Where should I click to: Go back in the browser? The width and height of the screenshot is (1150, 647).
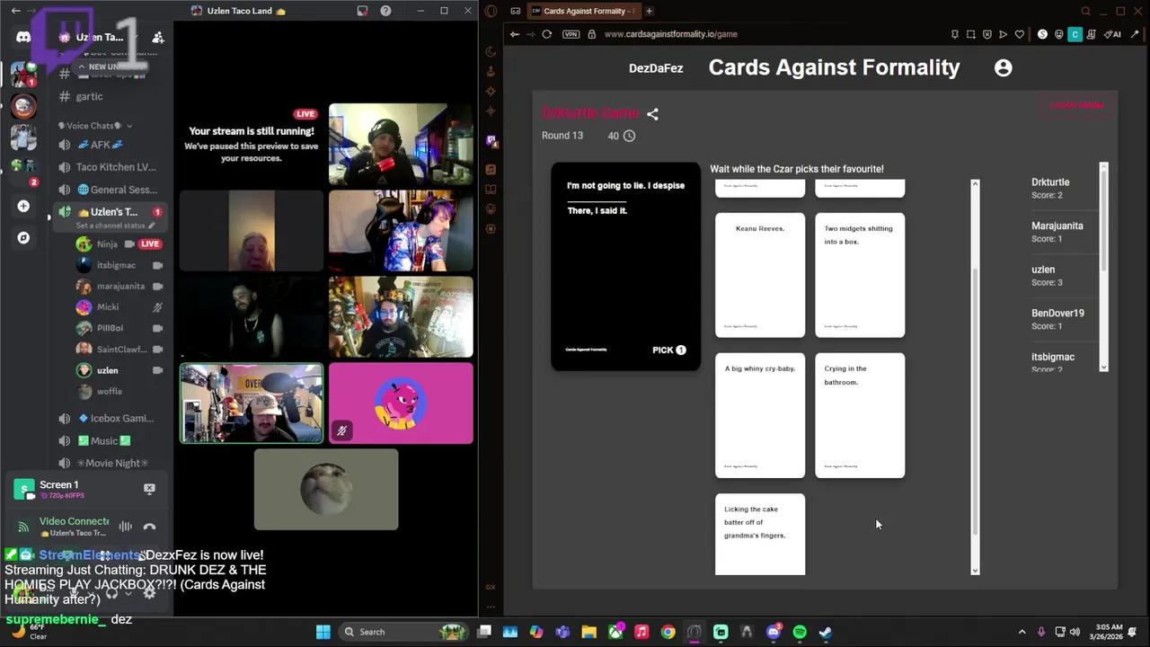pyautogui.click(x=514, y=34)
